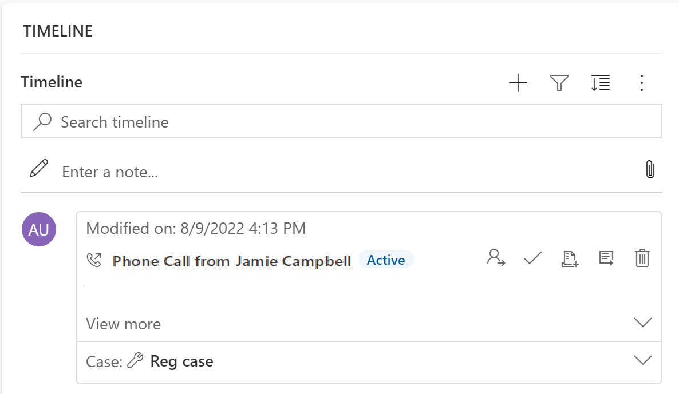
Task: Open the Create a timeline record menu
Action: [518, 83]
